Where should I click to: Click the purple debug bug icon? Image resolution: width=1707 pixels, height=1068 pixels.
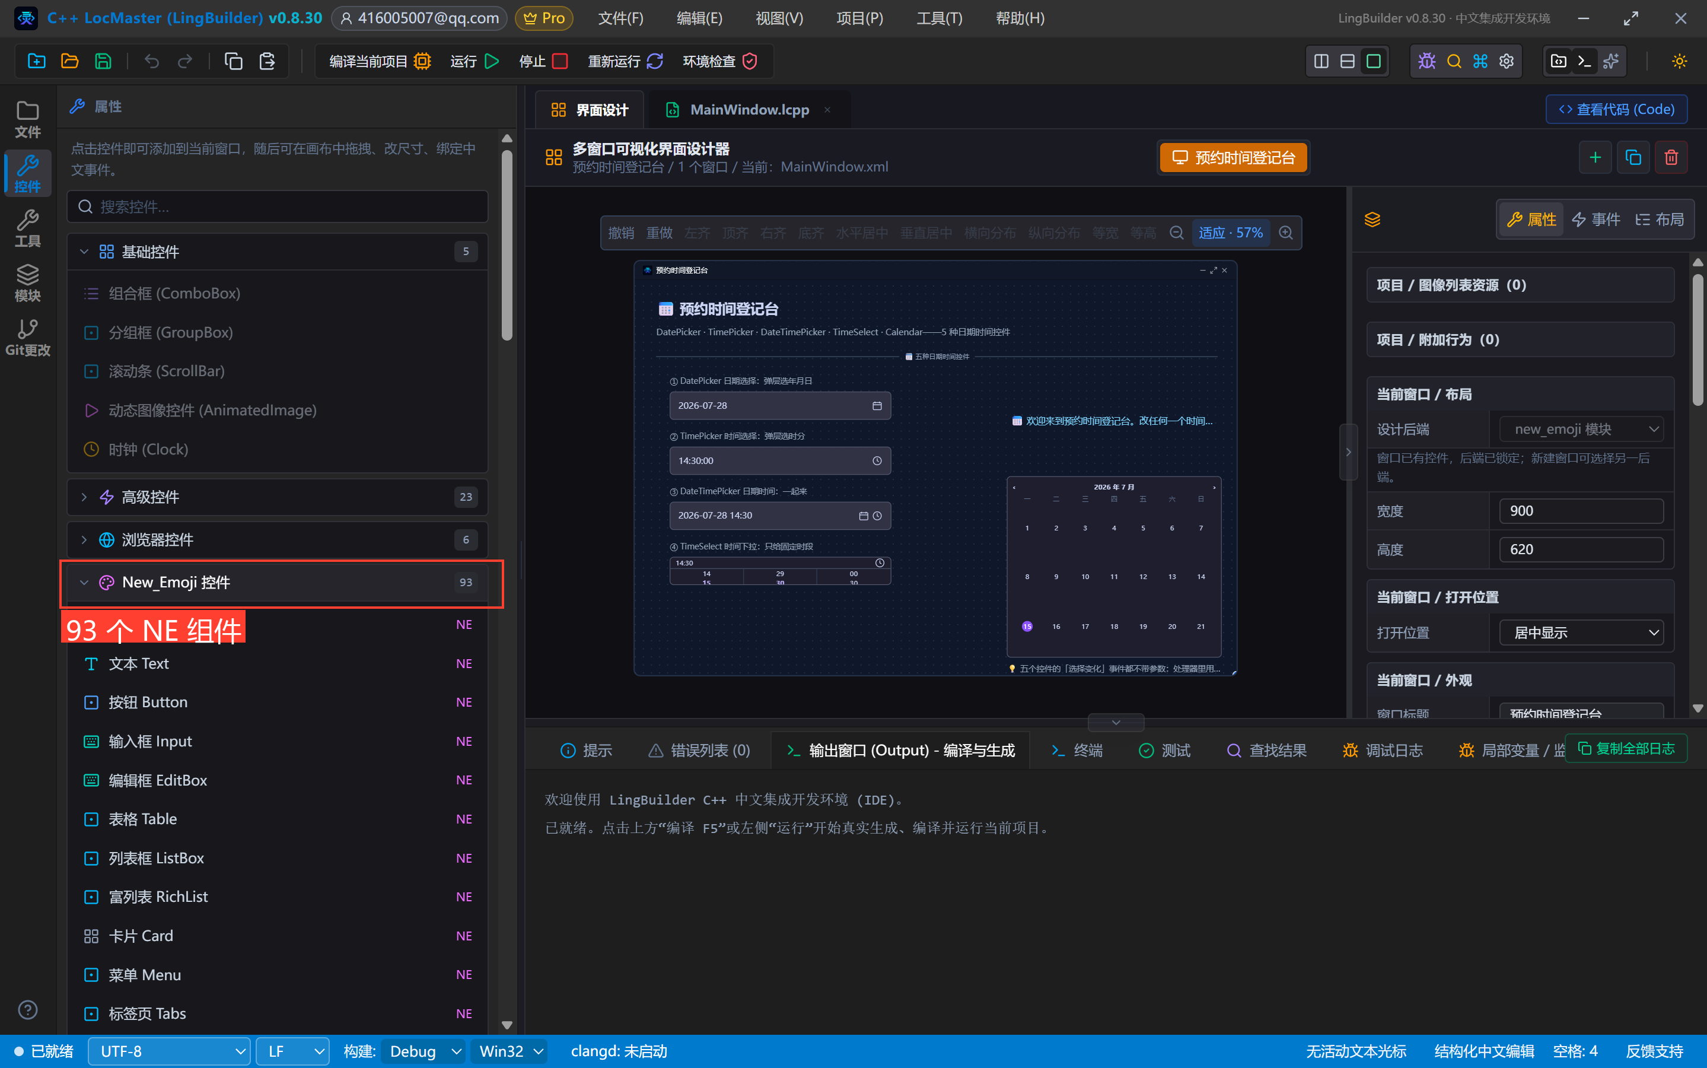coord(1426,61)
